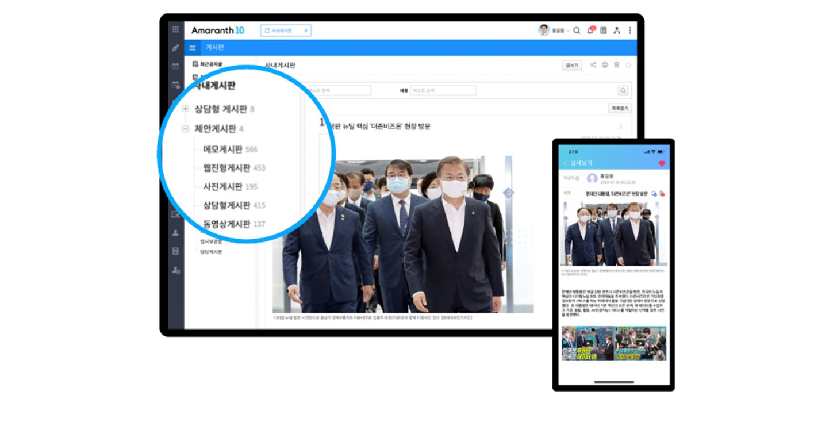Open the notification bell icon
The image size is (837, 437).
pyautogui.click(x=590, y=30)
